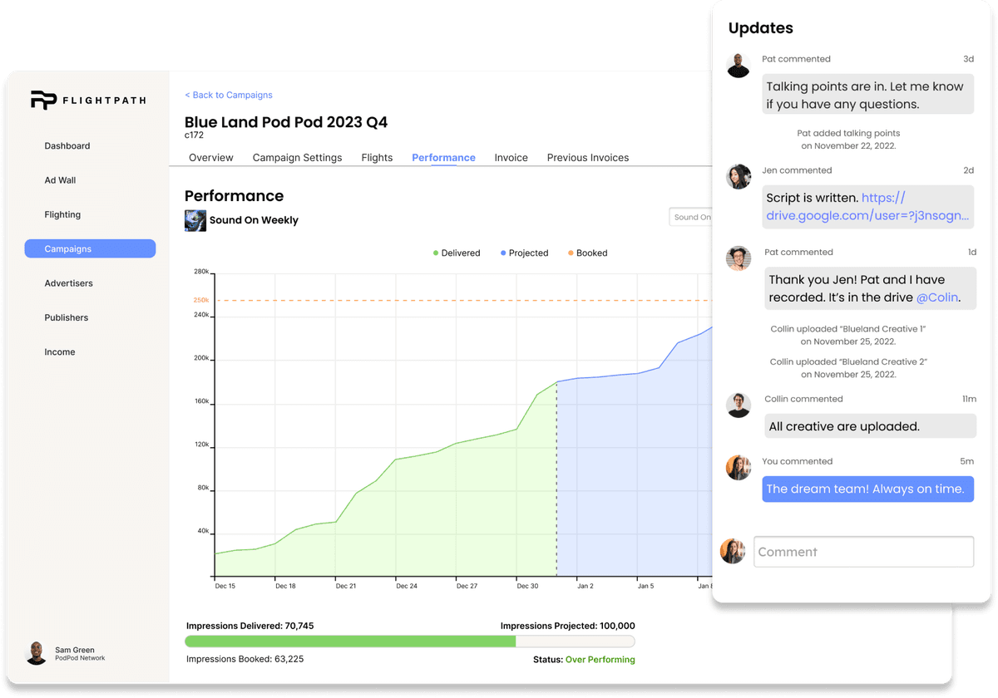Click the 'Dec 24' x-axis label
The height and width of the screenshot is (698, 998).
click(407, 586)
